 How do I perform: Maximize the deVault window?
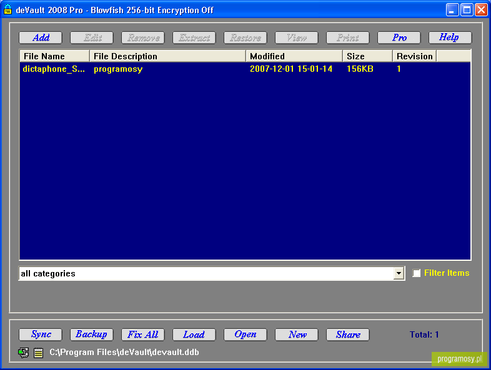tap(467, 10)
